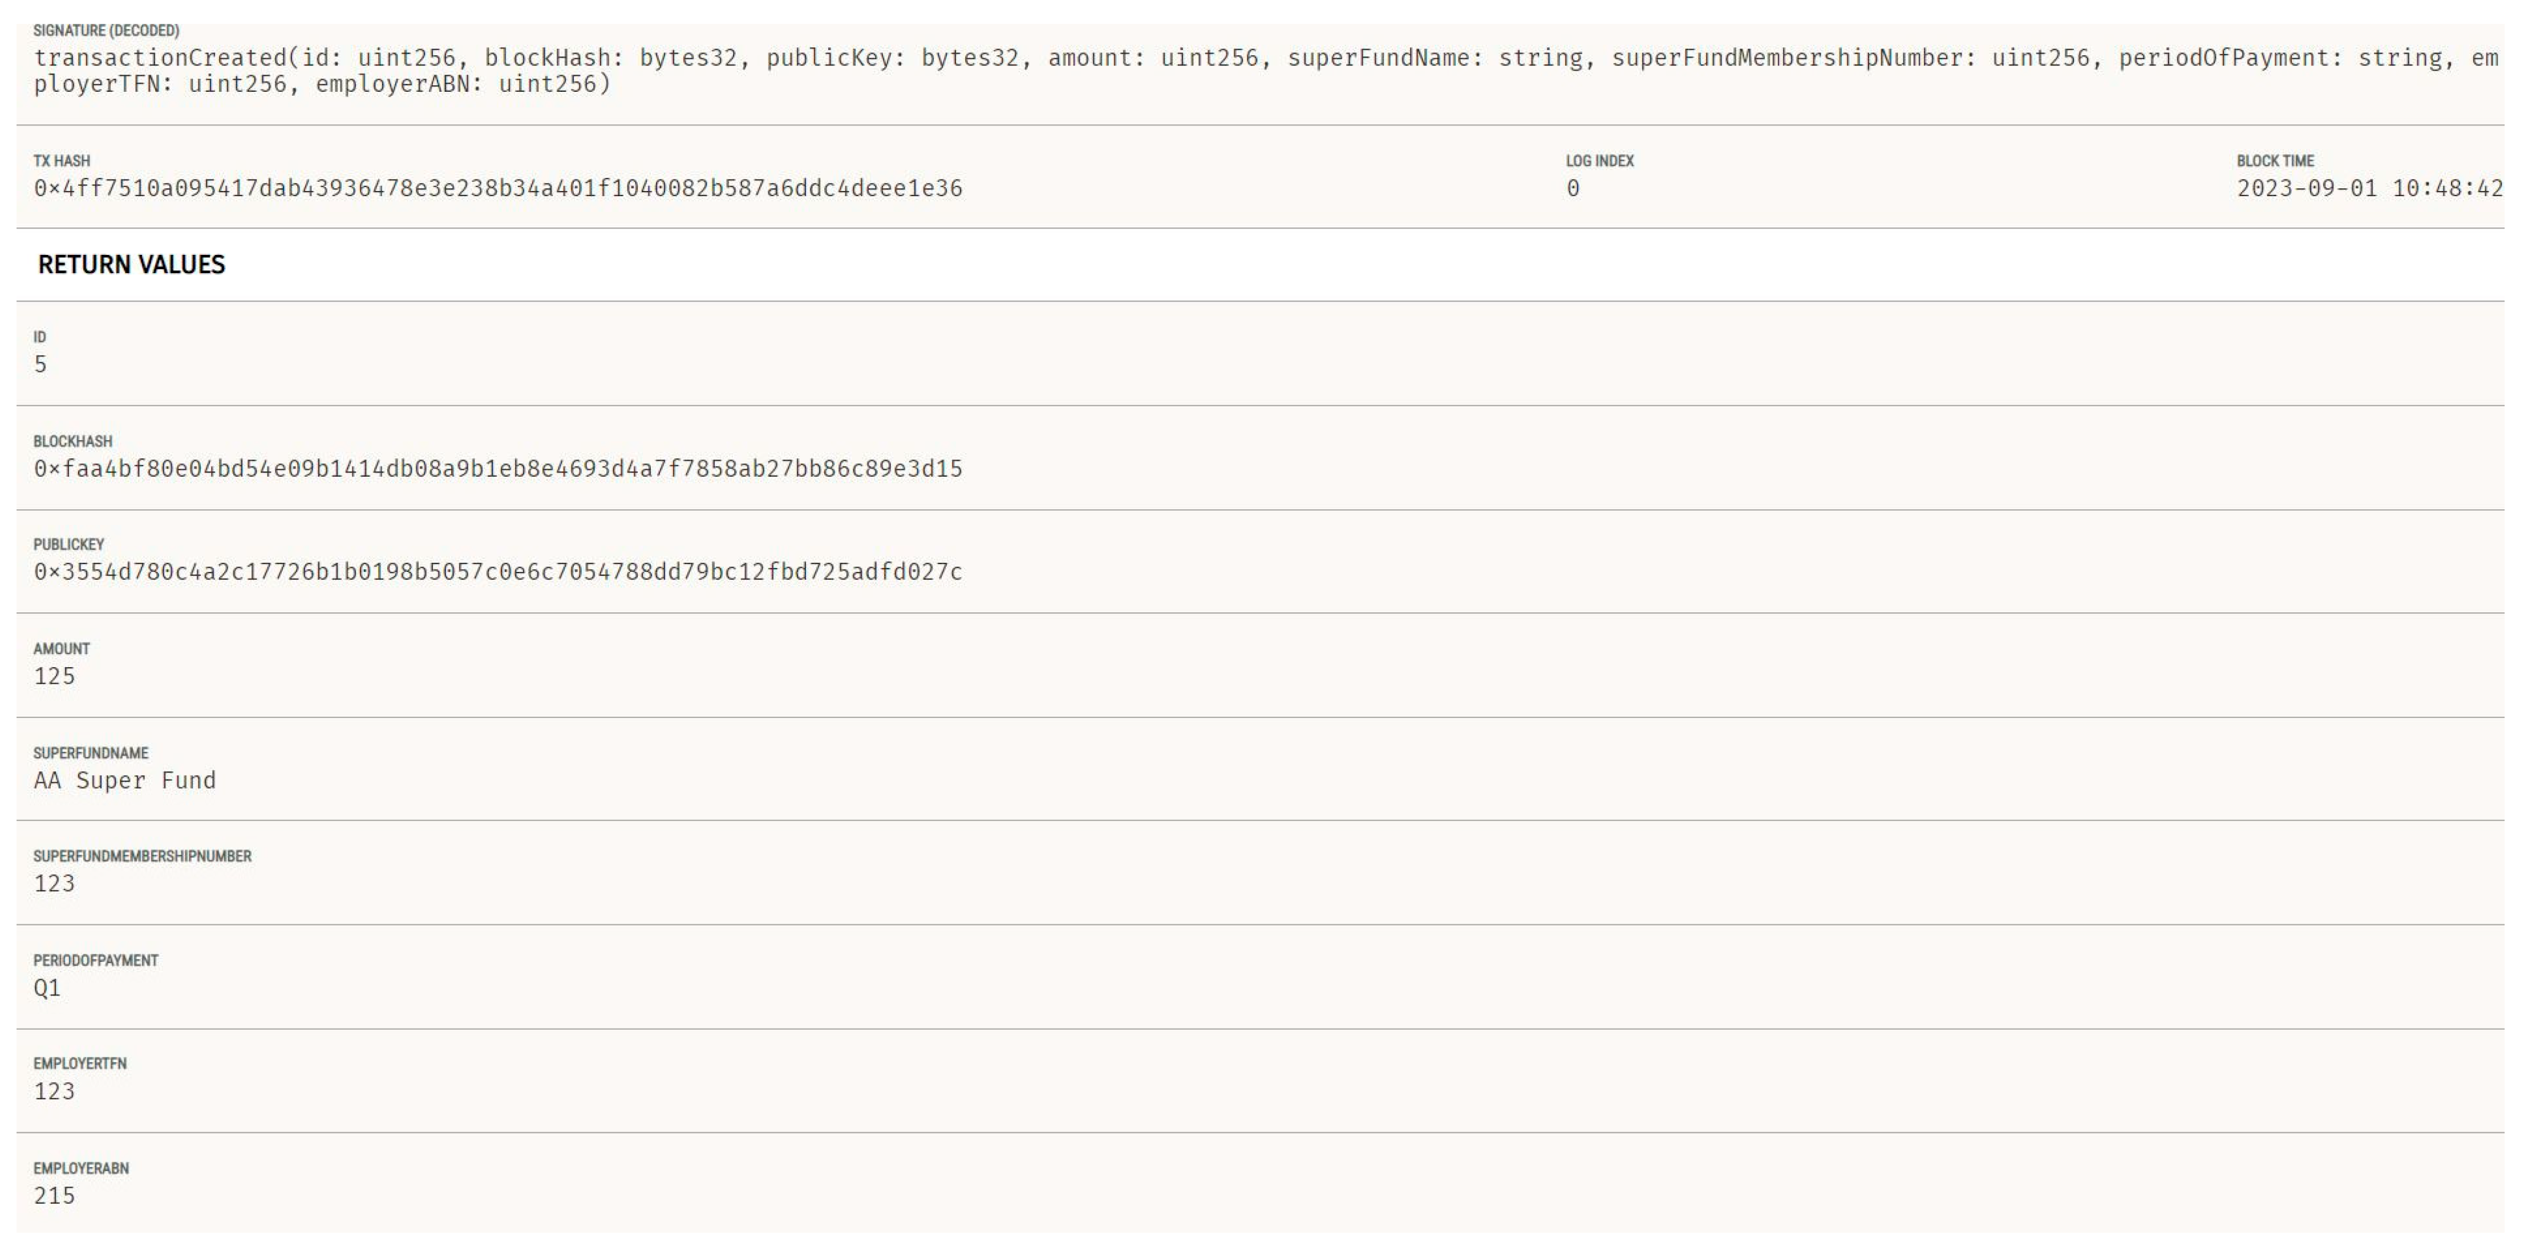The width and height of the screenshot is (2524, 1247).
Task: Click the TX HASH label
Action: [61, 161]
